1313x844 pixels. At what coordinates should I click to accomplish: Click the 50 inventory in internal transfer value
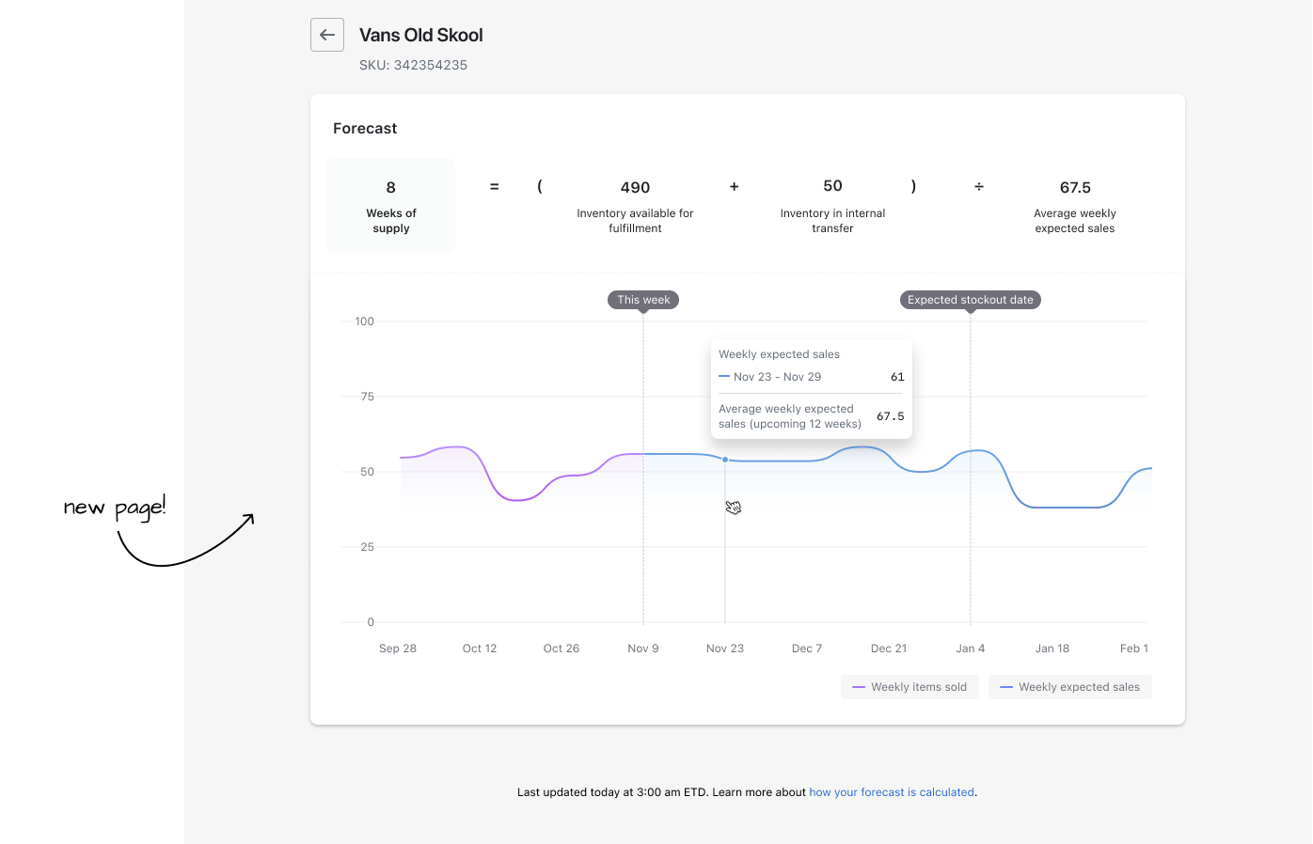pos(832,186)
